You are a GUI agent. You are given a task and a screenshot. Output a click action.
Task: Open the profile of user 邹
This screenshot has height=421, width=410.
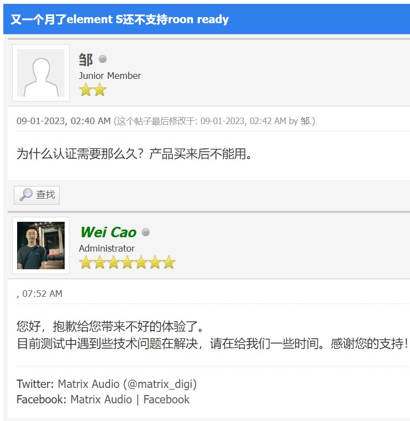point(86,59)
